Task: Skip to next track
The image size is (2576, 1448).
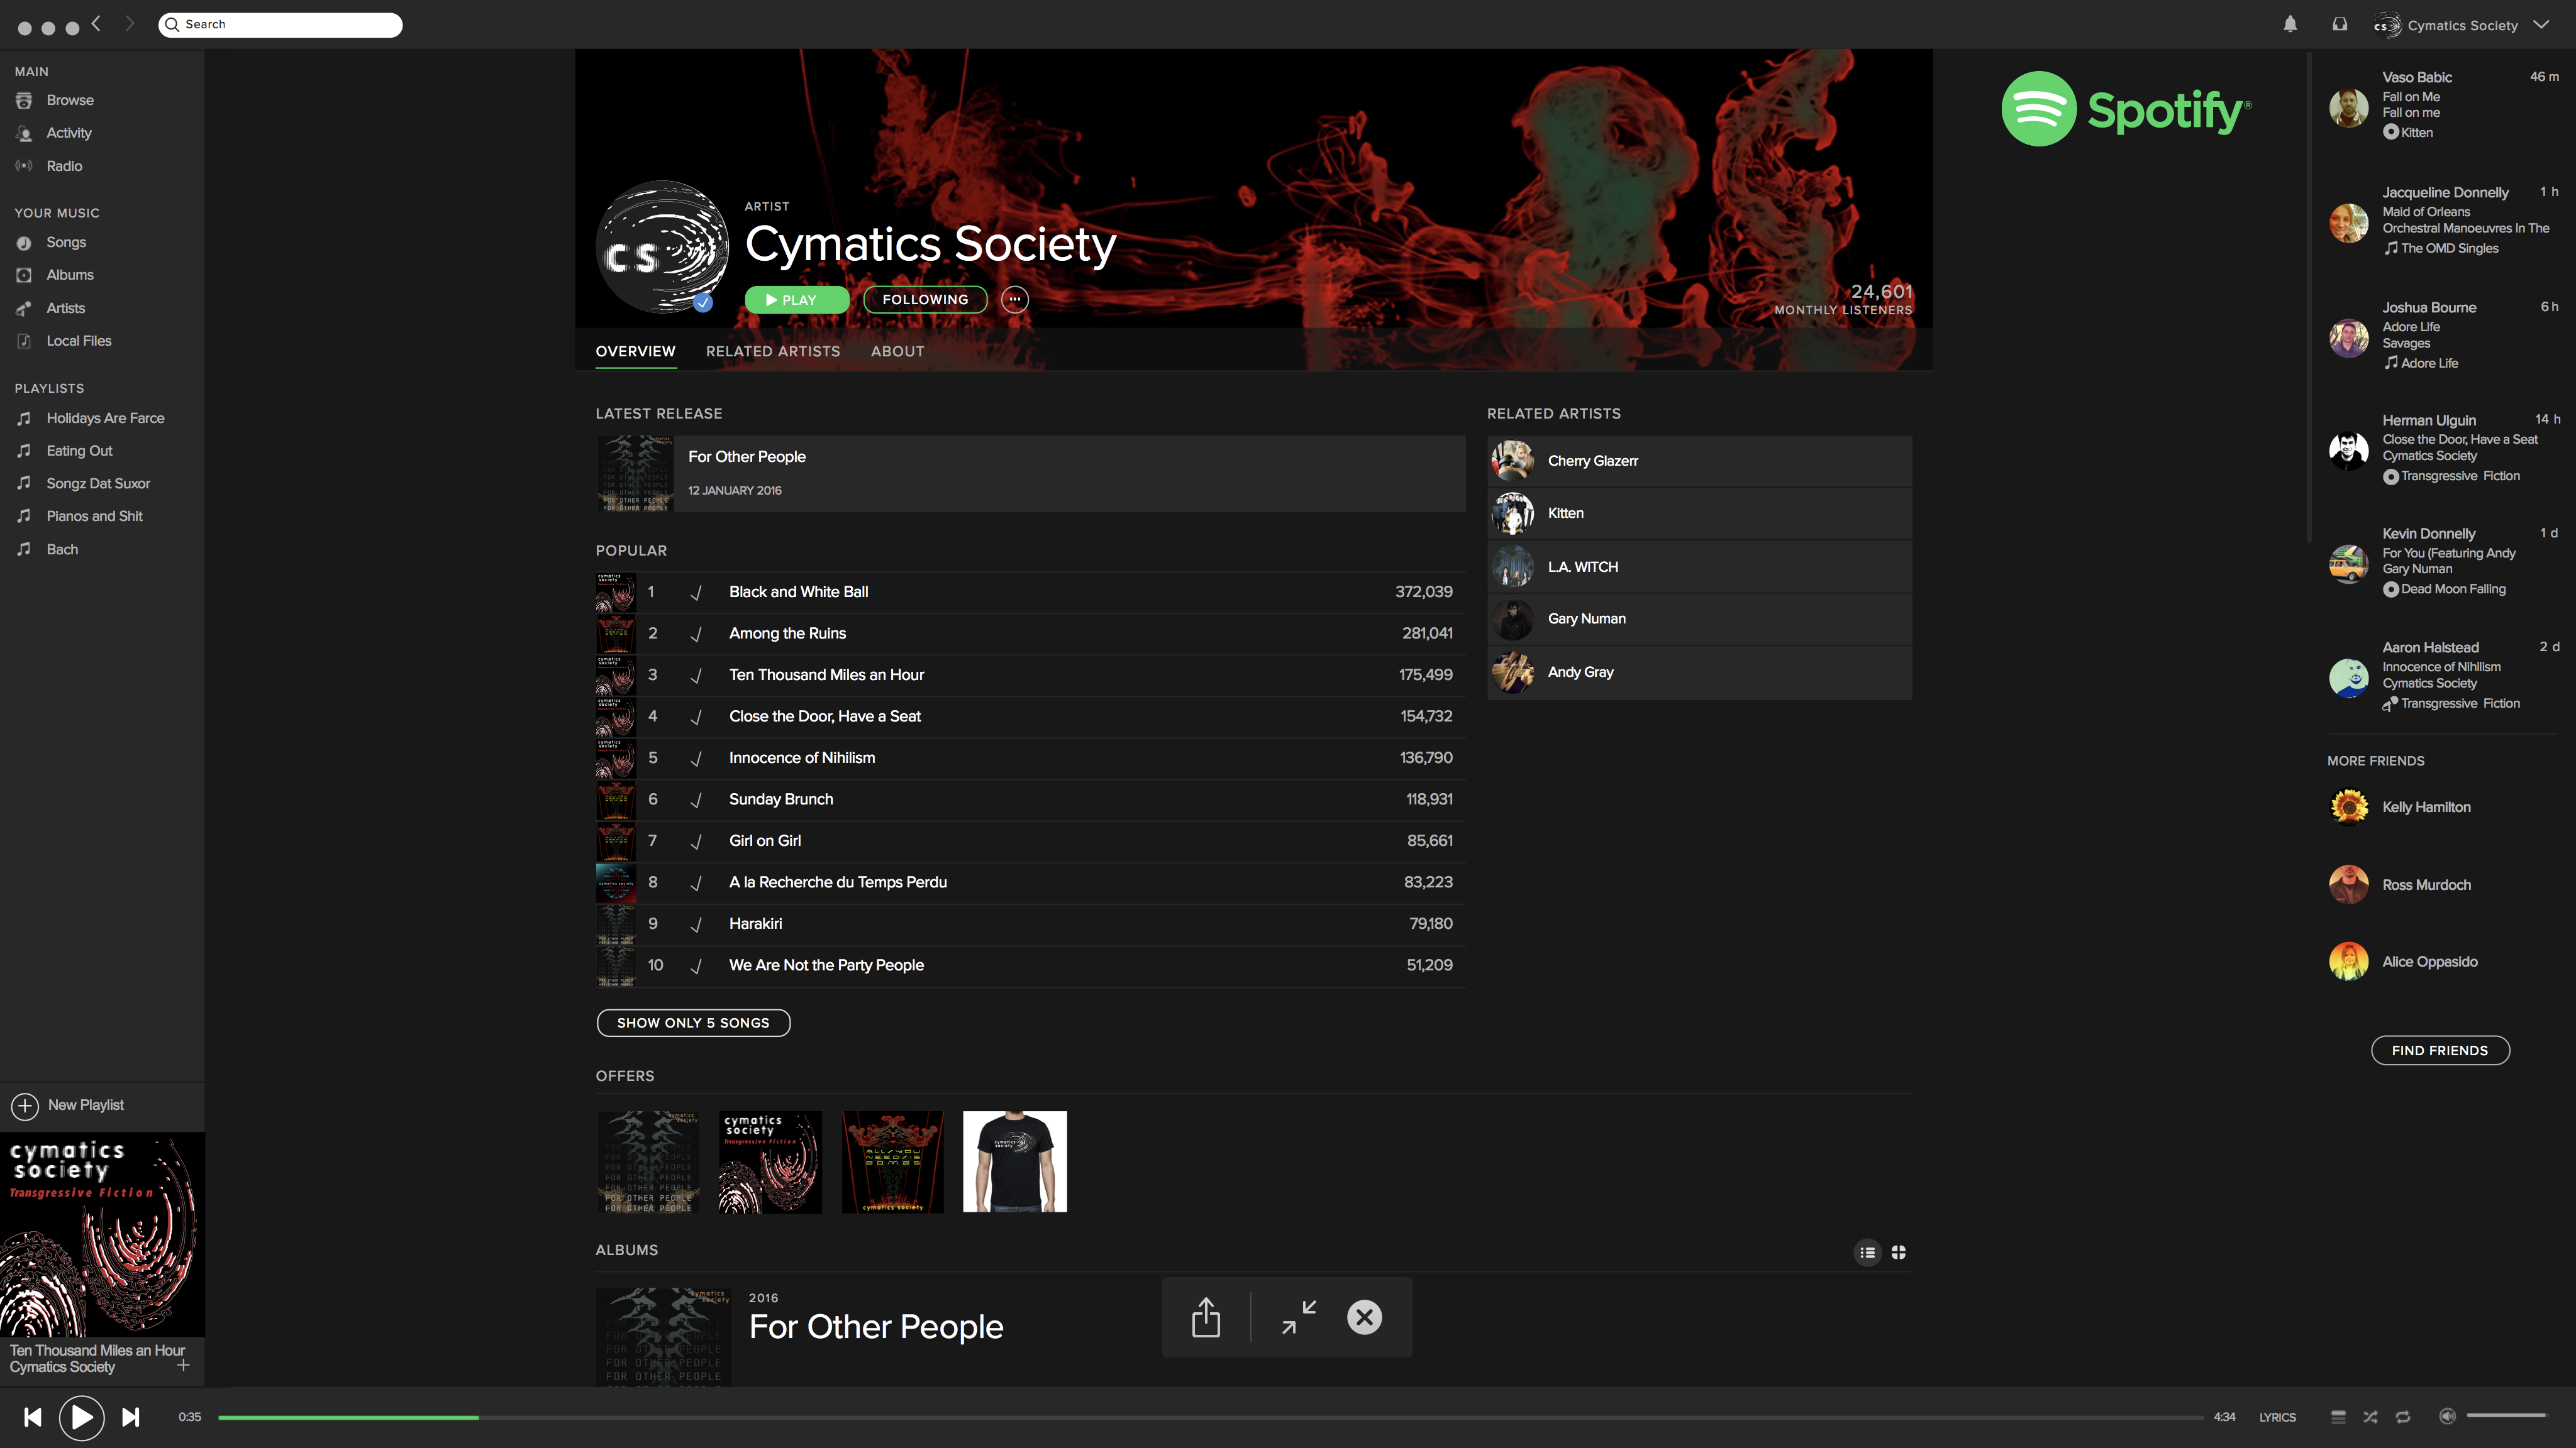Action: pos(130,1417)
